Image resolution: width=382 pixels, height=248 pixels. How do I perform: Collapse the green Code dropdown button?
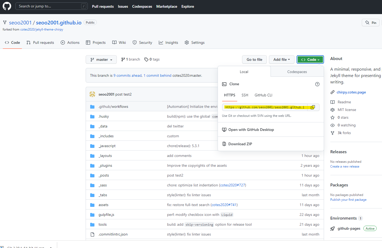tap(310, 59)
